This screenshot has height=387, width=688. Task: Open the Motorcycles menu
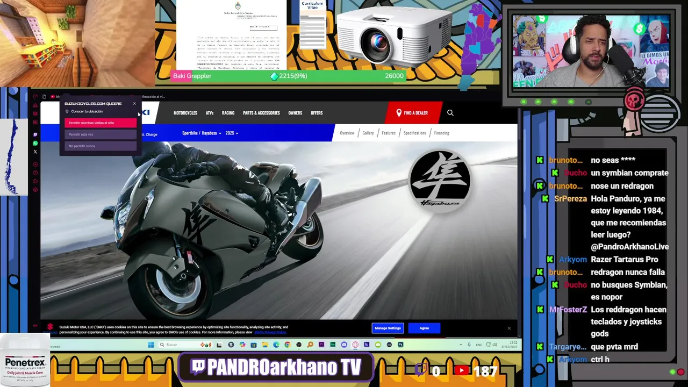pyautogui.click(x=185, y=113)
